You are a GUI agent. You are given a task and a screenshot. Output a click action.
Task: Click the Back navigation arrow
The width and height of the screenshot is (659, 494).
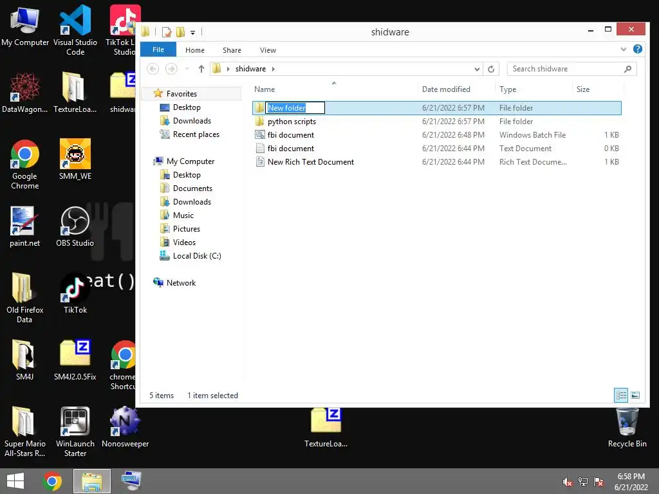click(x=153, y=68)
